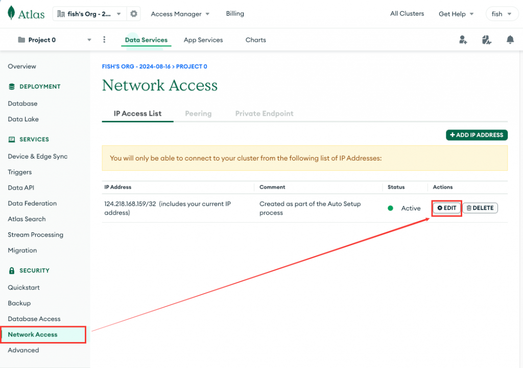This screenshot has height=368, width=523.
Task: Go to All Clusters
Action: 407,14
